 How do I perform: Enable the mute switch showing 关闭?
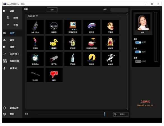click(138, 61)
